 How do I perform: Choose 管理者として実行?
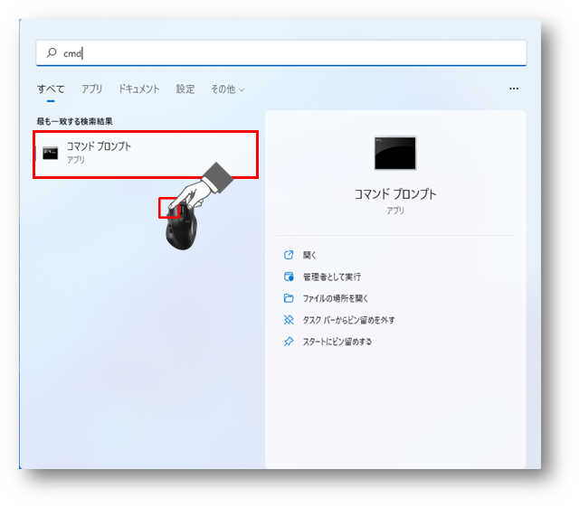click(332, 277)
